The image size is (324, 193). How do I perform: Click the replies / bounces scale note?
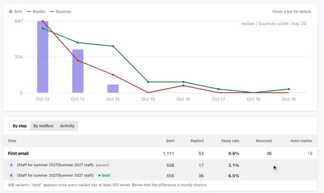[x=274, y=23]
